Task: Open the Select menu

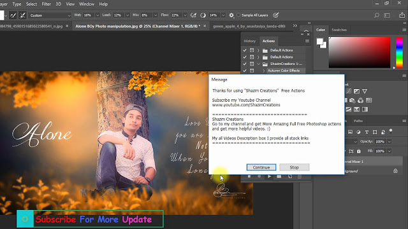Action: pyautogui.click(x=31, y=4)
